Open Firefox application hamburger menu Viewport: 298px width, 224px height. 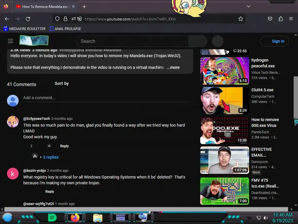tap(291, 19)
